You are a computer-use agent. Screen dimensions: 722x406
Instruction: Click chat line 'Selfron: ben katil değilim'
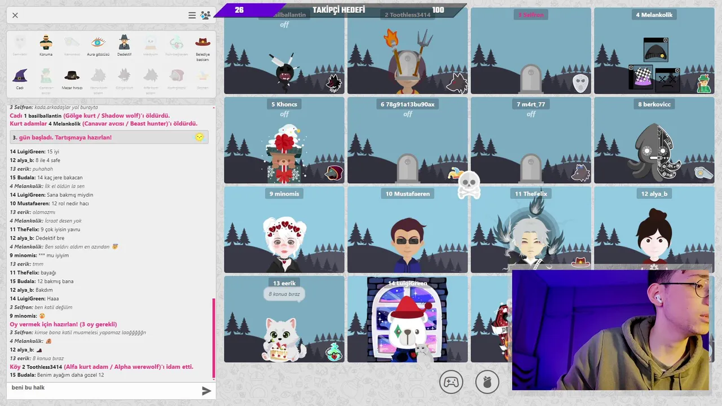point(41,307)
